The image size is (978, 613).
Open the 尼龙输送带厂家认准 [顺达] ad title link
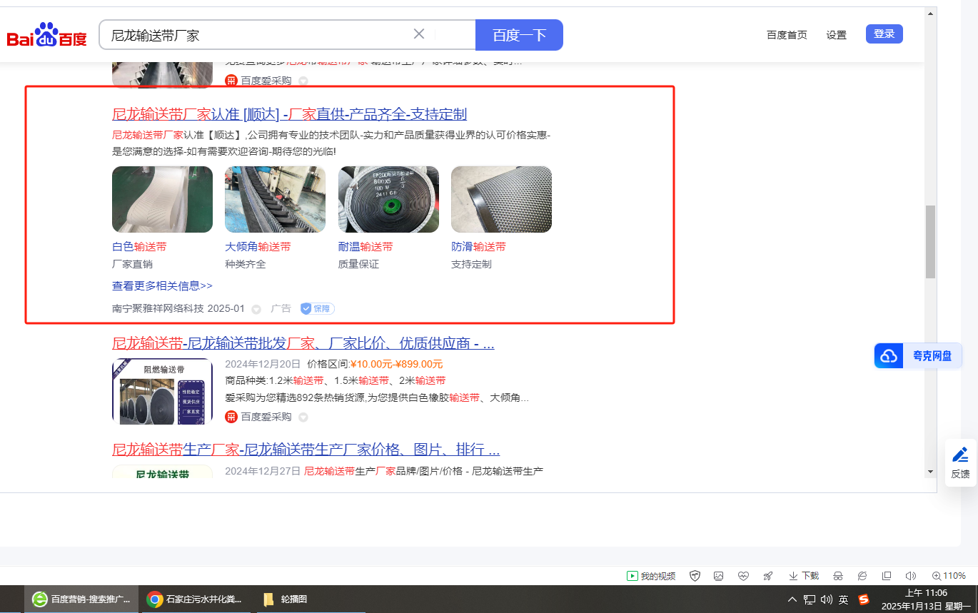pyautogui.click(x=289, y=114)
